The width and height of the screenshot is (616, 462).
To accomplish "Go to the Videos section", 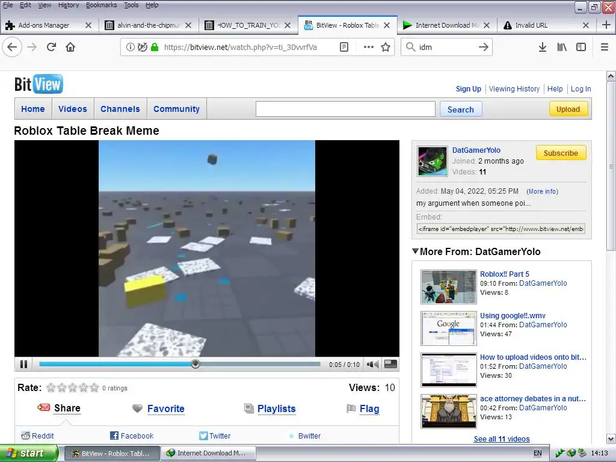I will click(x=73, y=109).
